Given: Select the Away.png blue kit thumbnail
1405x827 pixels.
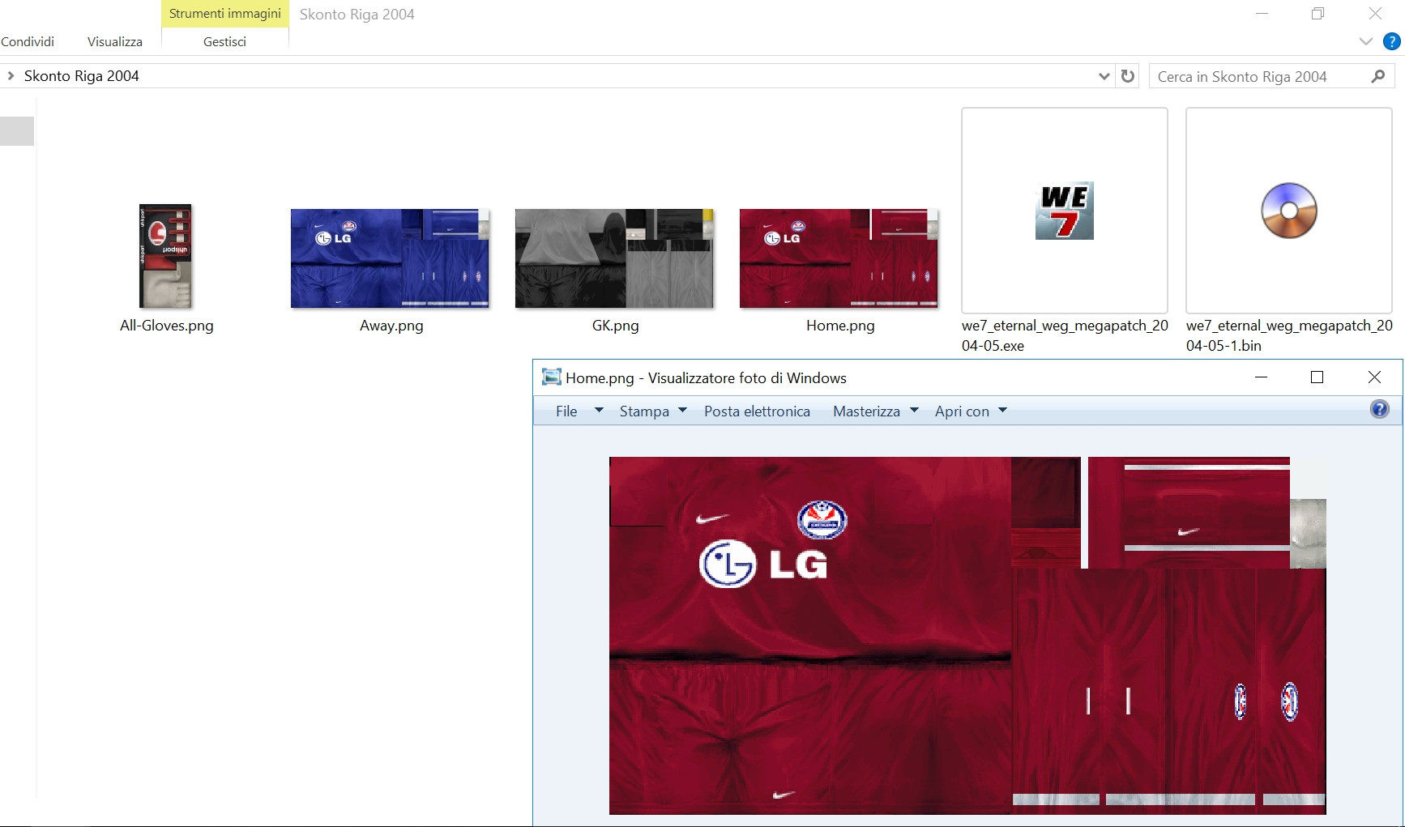Looking at the screenshot, I should (x=390, y=258).
